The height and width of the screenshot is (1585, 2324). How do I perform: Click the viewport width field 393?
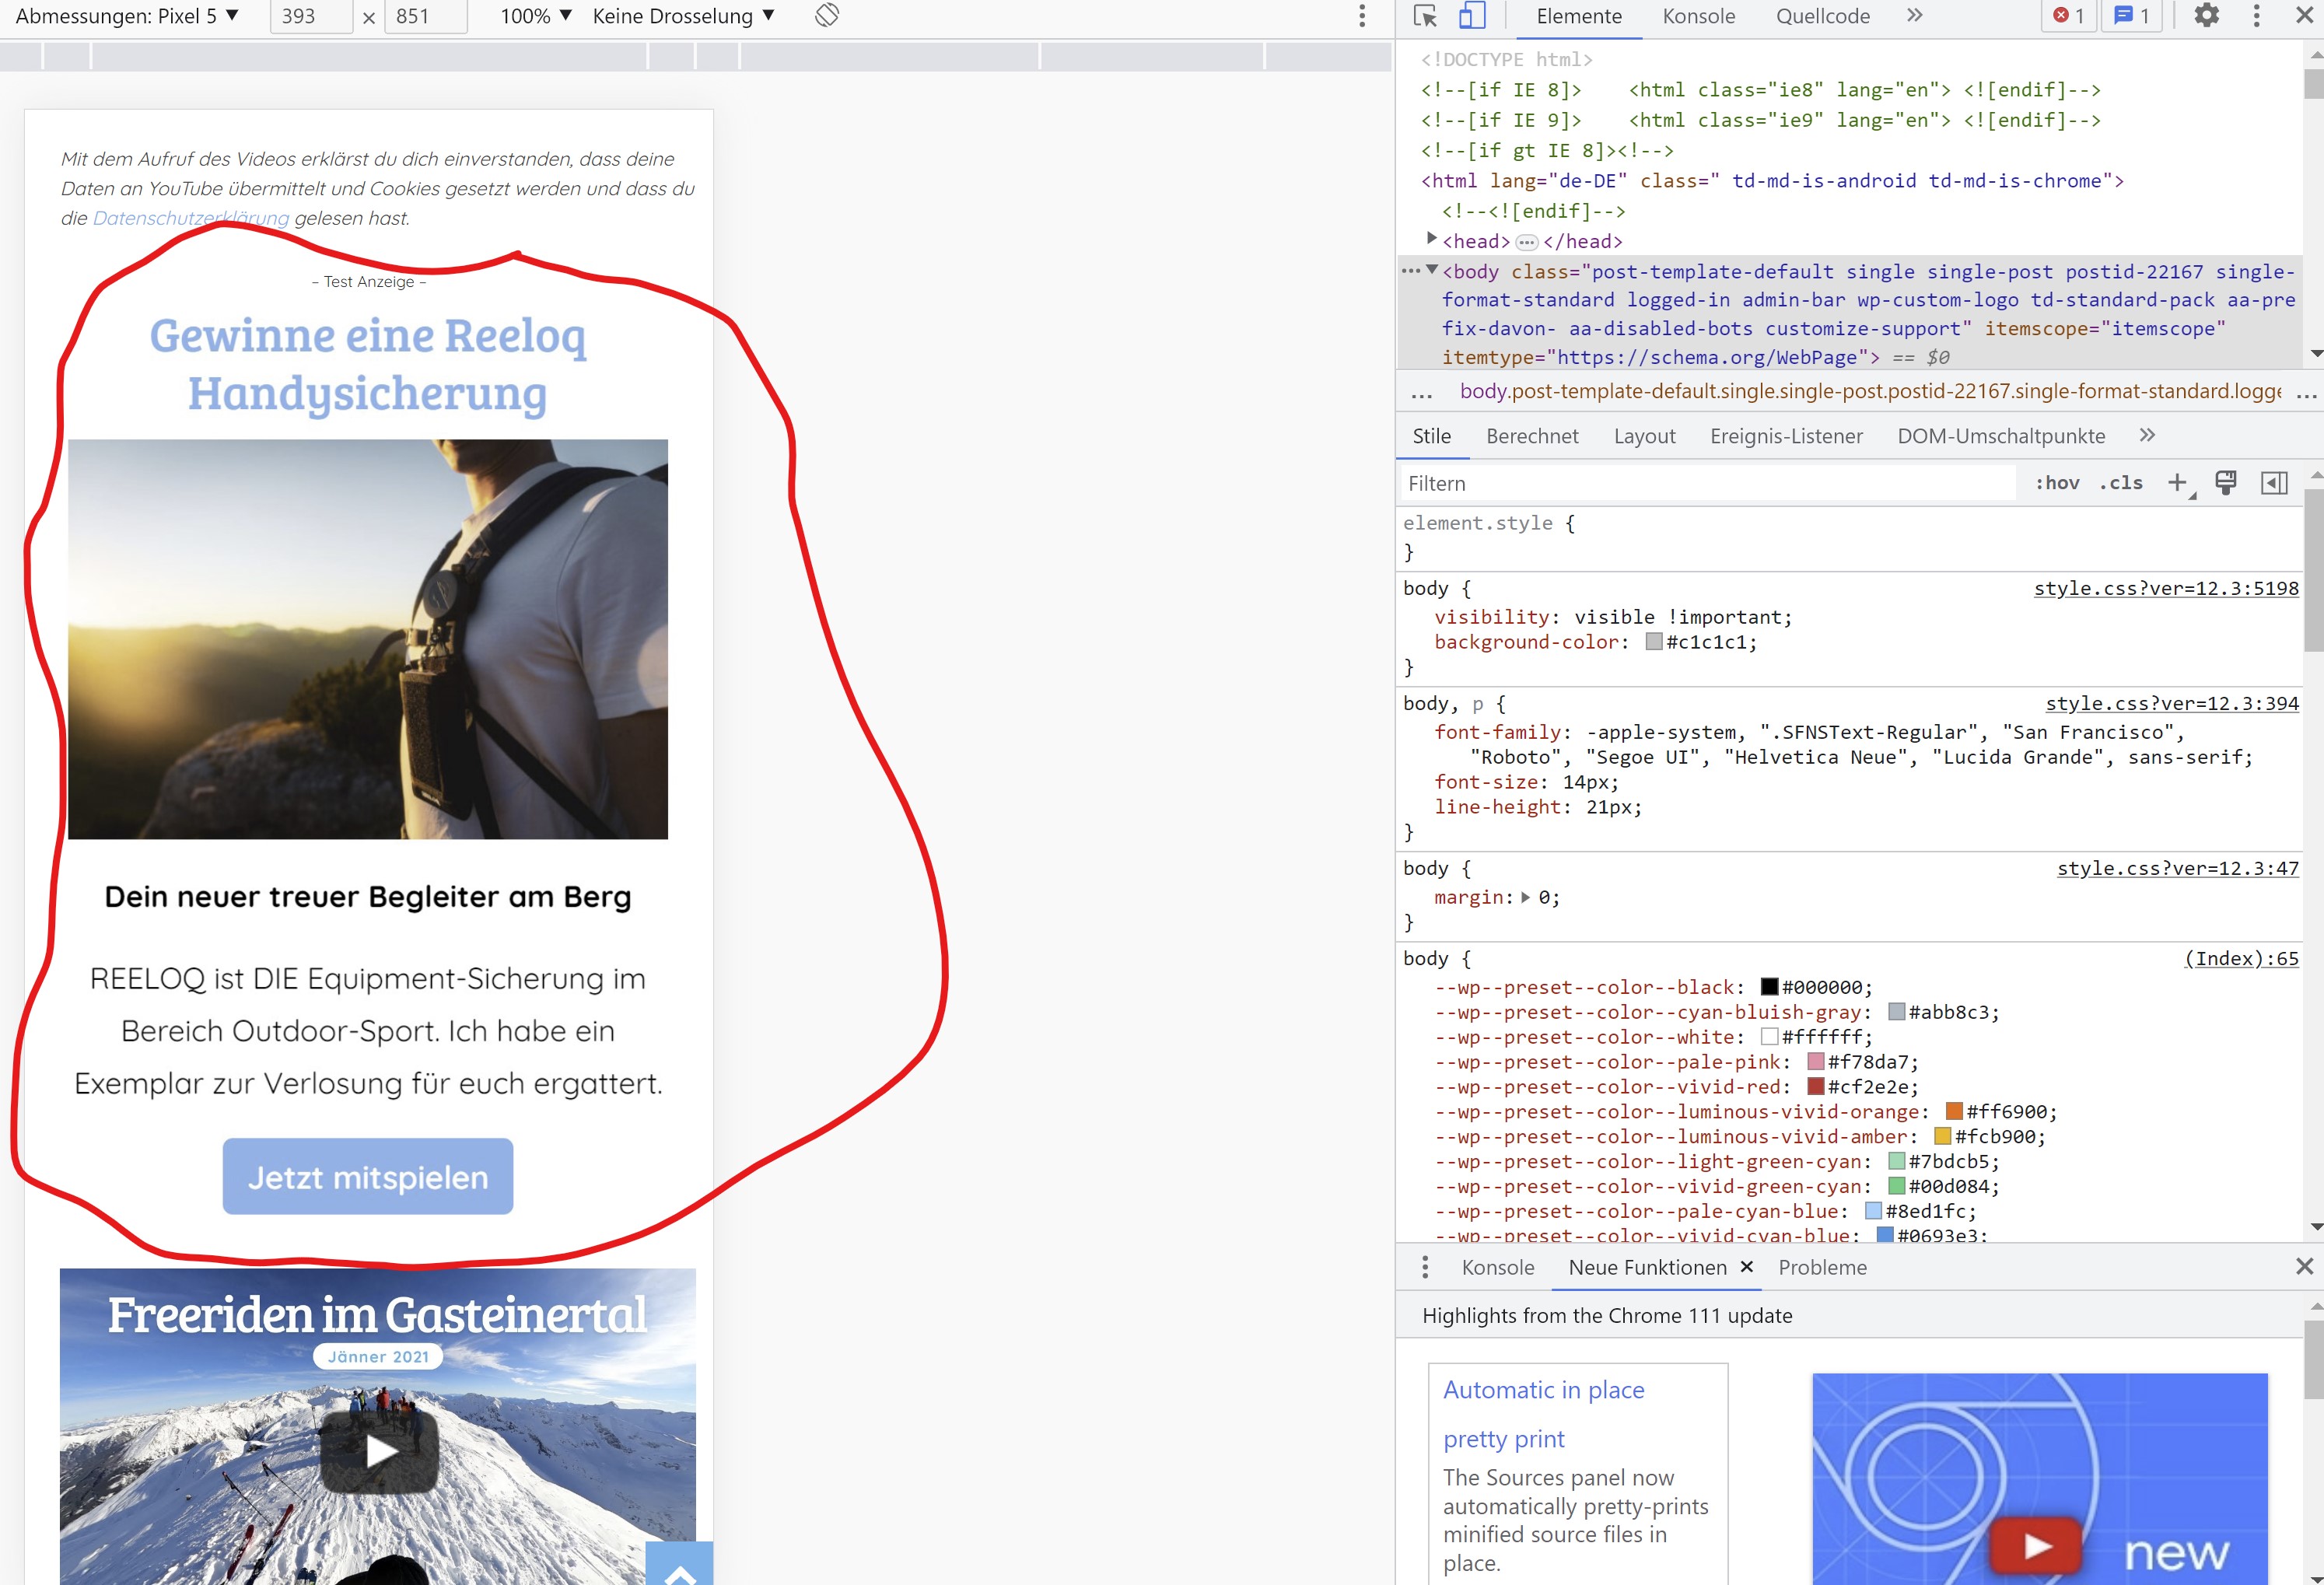(311, 16)
